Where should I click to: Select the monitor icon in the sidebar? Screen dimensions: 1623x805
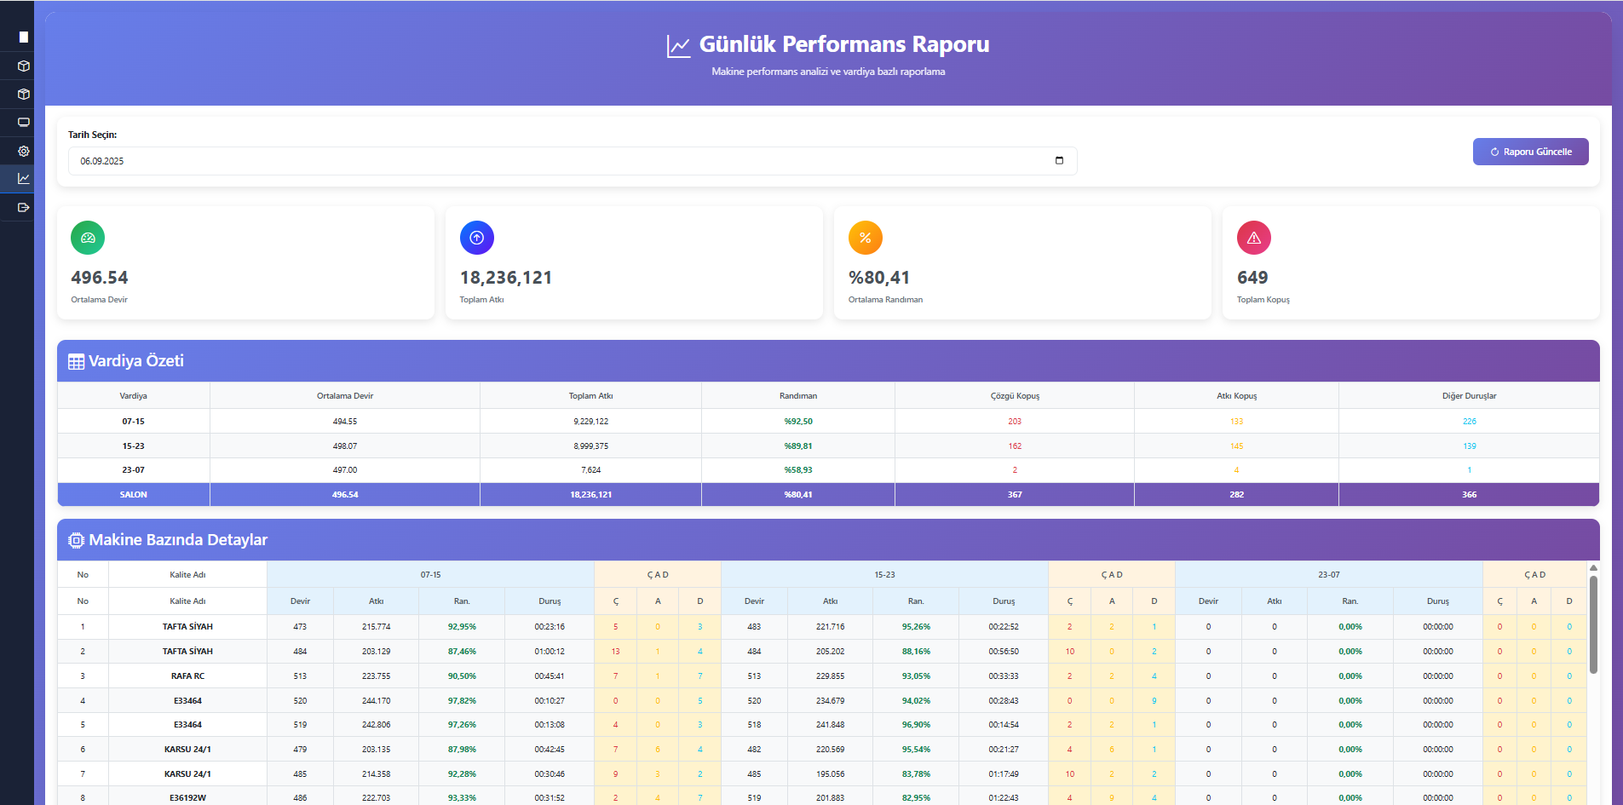24,122
